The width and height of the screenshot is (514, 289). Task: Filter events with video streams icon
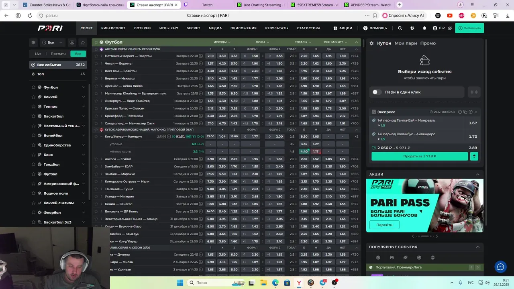point(72,42)
